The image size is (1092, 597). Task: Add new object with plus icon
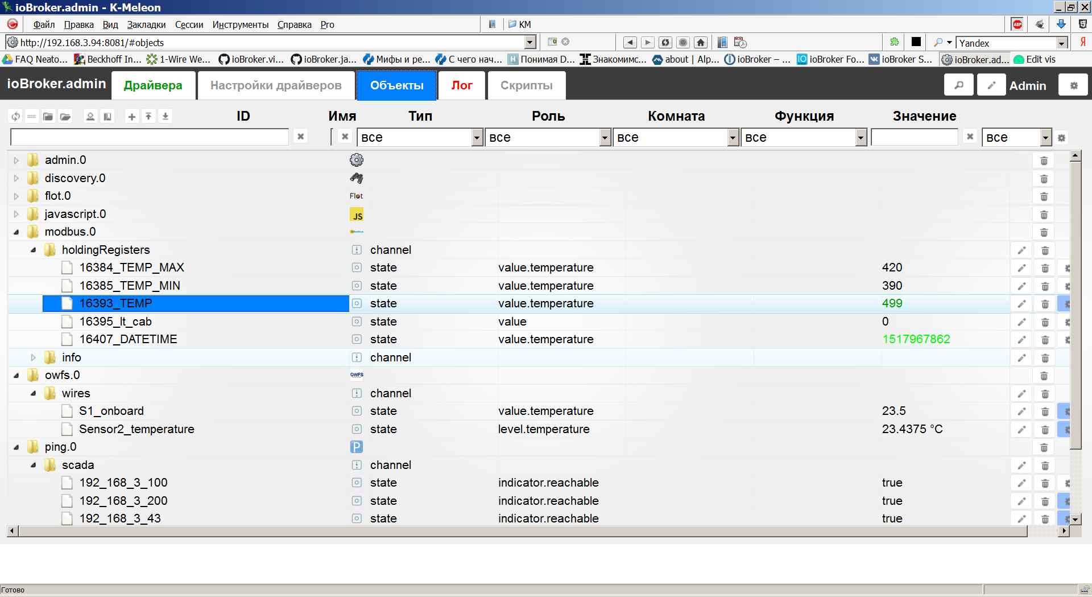click(x=132, y=117)
